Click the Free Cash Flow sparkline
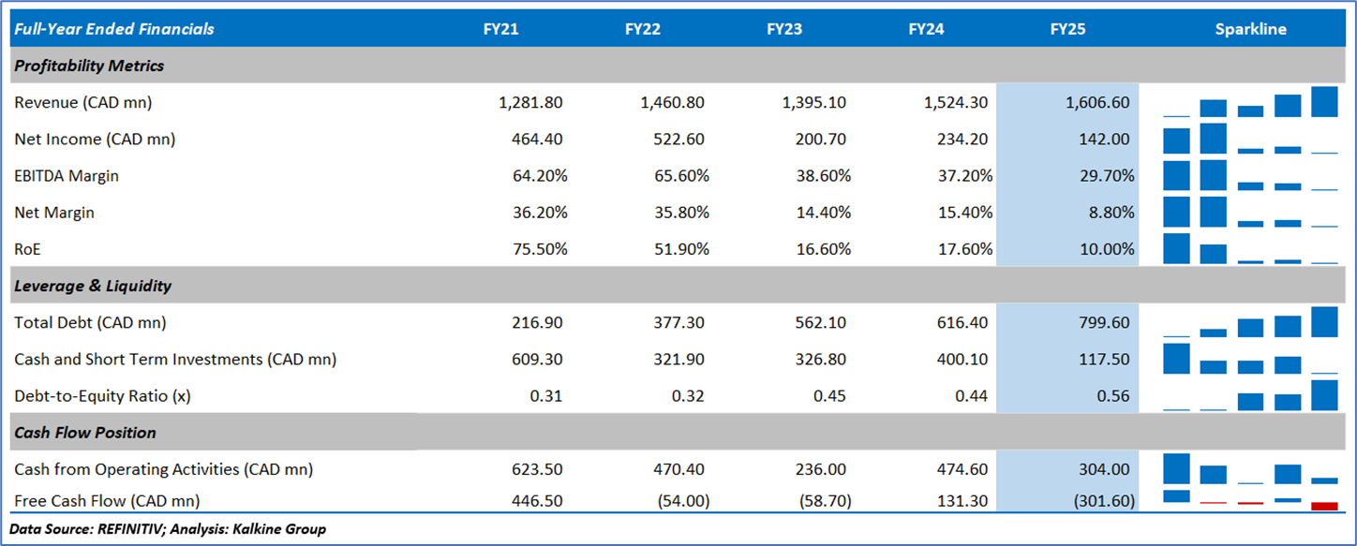Image resolution: width=1357 pixels, height=546 pixels. point(1250,500)
